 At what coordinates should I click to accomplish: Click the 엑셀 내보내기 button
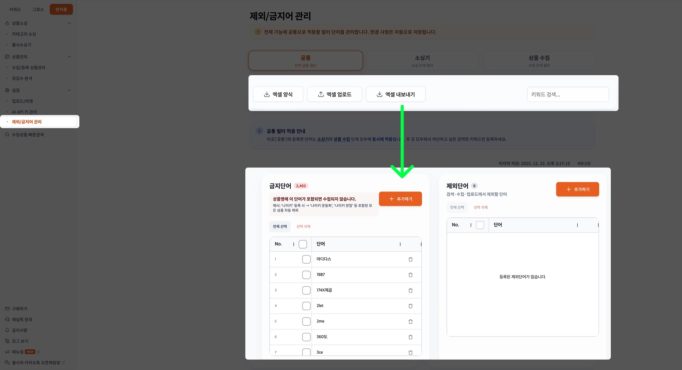pos(395,94)
